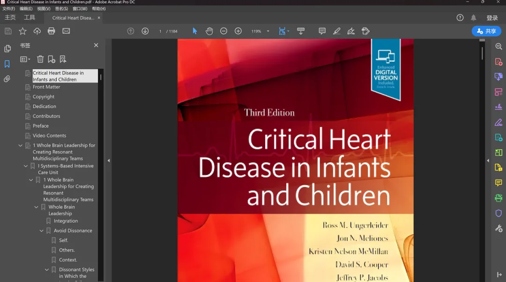Collapse the 'Dissonant Styles' bookmark

(x=47, y=270)
